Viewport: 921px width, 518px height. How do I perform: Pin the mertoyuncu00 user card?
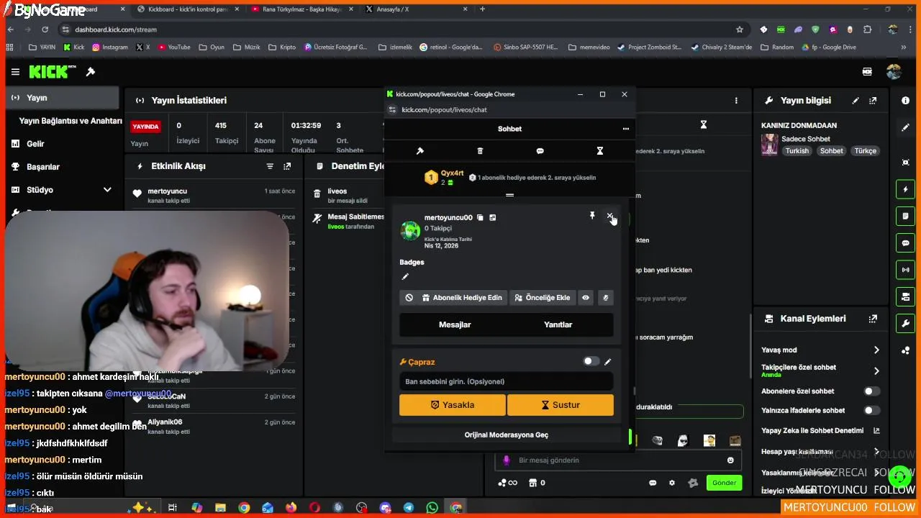(592, 216)
